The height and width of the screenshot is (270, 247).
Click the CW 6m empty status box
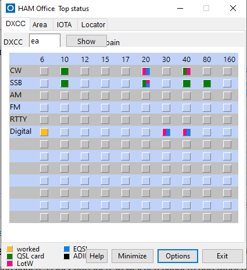(x=44, y=71)
